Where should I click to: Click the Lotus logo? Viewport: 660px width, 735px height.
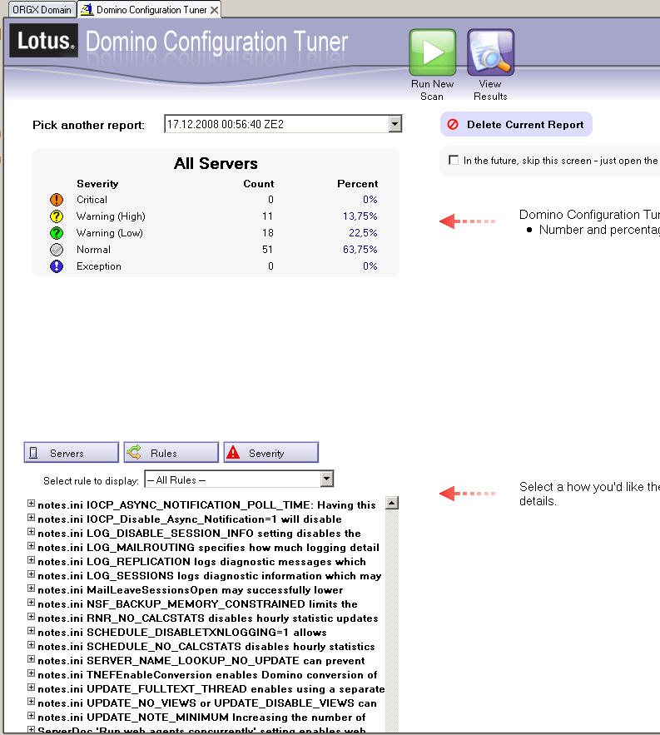click(44, 41)
